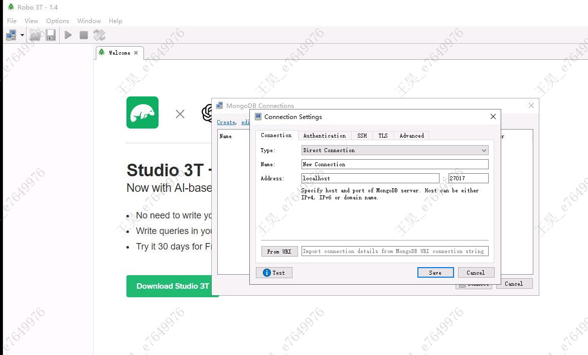Click the MongoDB Connections title bar icon
Viewport: 588px width, 355px height.
tap(220, 105)
